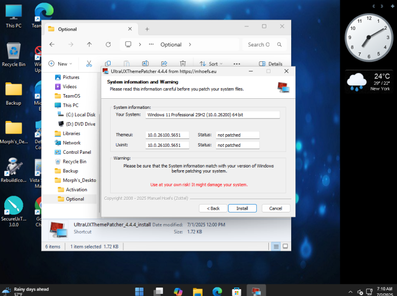
Task: Click the analog clock widget
Action: point(368,38)
